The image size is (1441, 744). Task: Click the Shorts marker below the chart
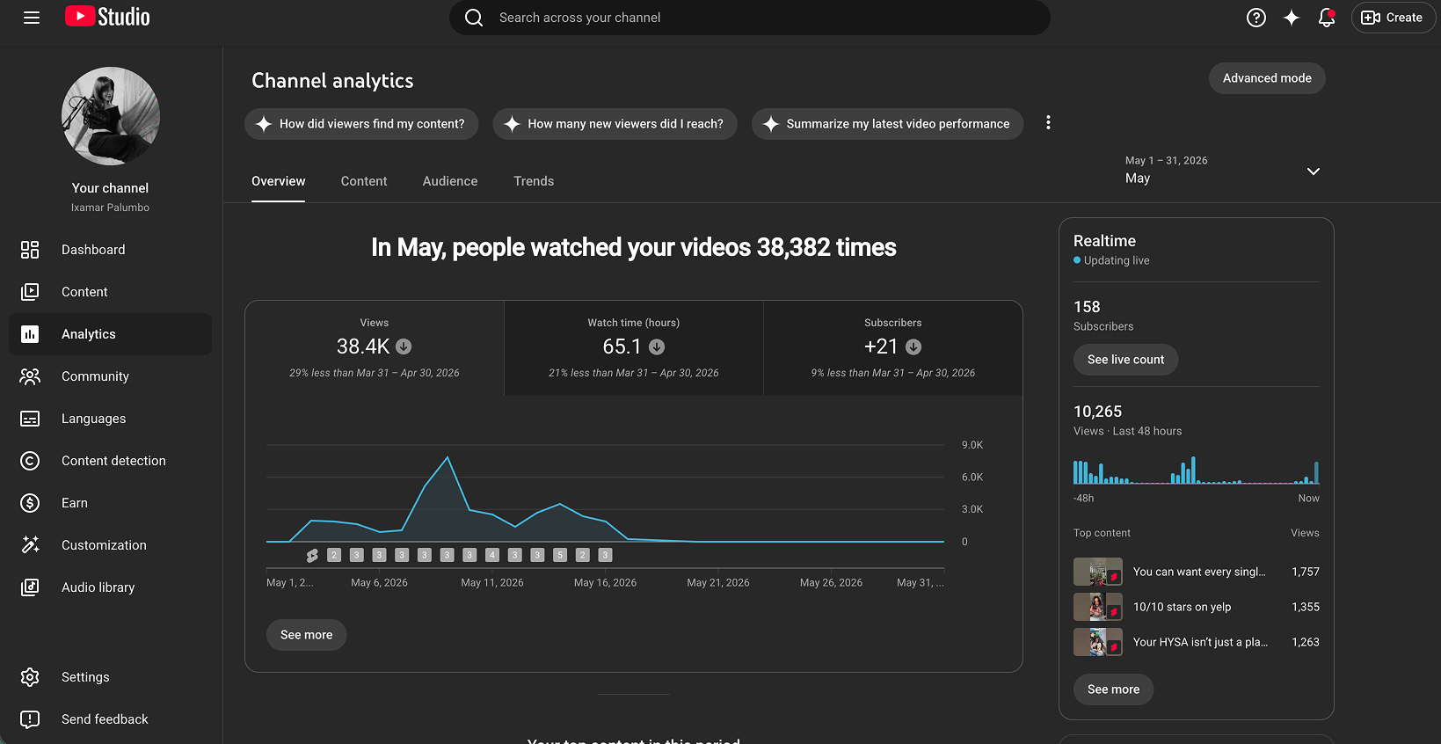pos(312,555)
